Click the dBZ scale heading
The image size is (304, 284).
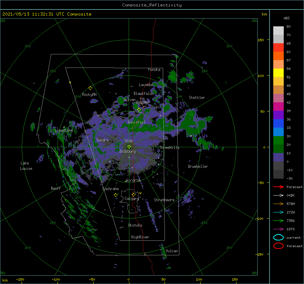point(286,18)
